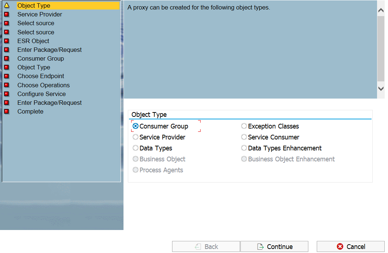Select the Complete wizard step
This screenshot has height=253, width=388.
pos(30,112)
